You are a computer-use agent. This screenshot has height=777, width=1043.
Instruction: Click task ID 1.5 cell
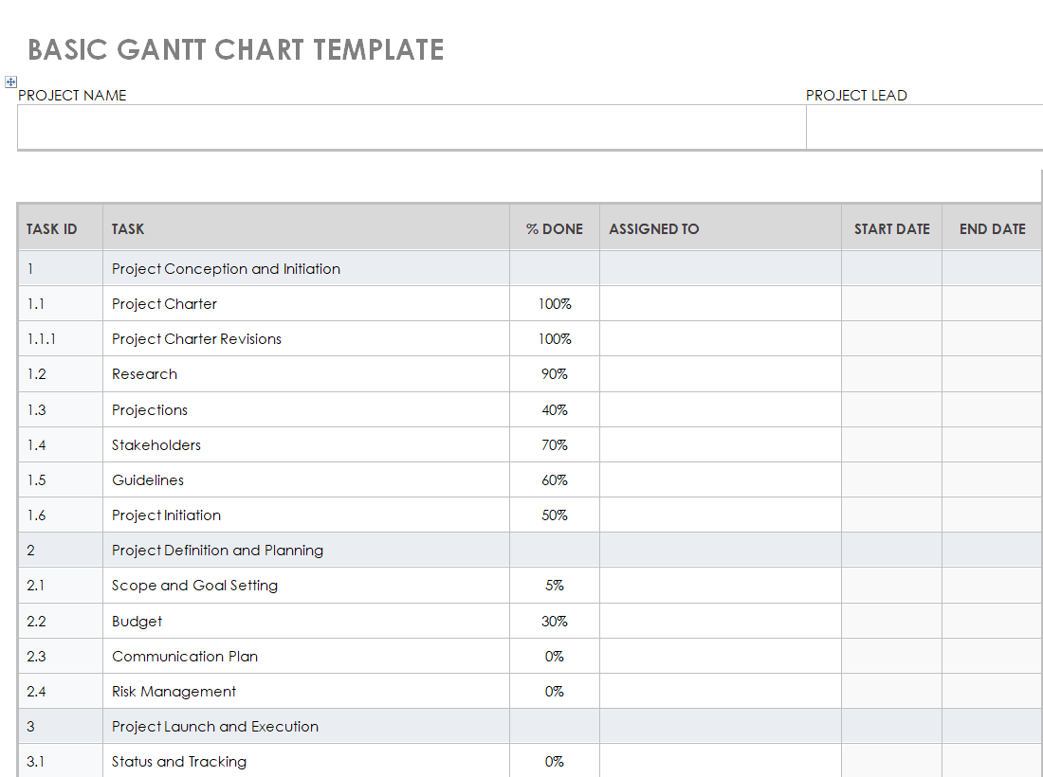[x=61, y=479]
